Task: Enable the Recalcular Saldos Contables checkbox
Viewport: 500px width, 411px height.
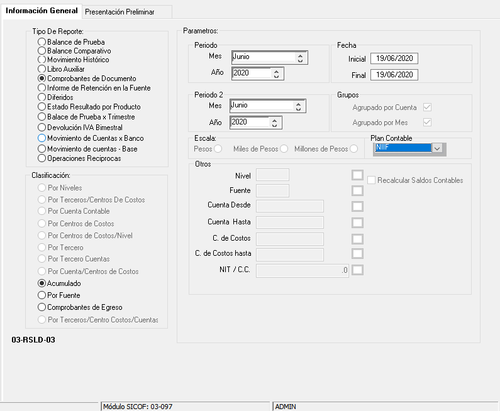Action: (x=372, y=180)
